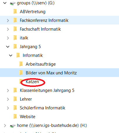Click the home (H:) network drive icon
The height and width of the screenshot is (133, 119).
(x=13, y=126)
